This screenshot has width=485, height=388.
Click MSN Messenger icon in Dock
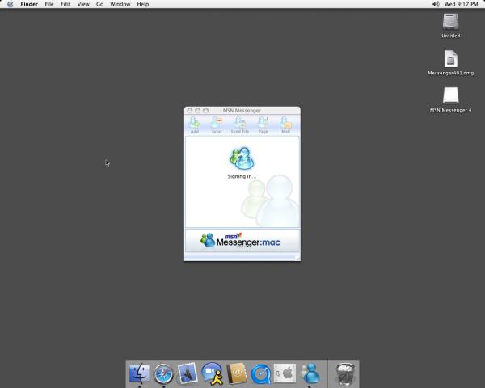310,373
